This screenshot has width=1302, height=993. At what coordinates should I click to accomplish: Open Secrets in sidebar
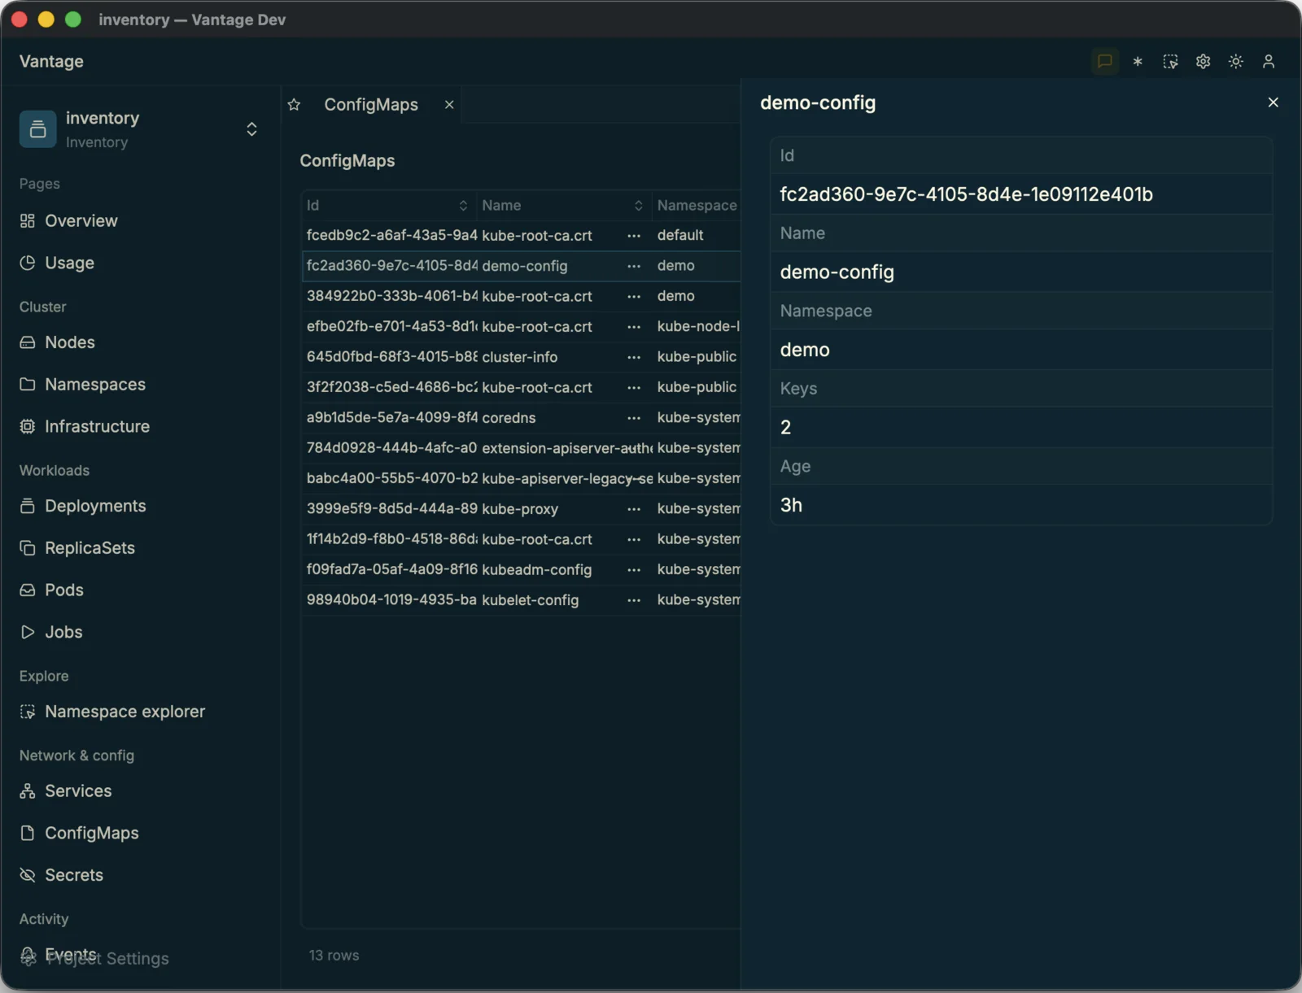pyautogui.click(x=74, y=875)
